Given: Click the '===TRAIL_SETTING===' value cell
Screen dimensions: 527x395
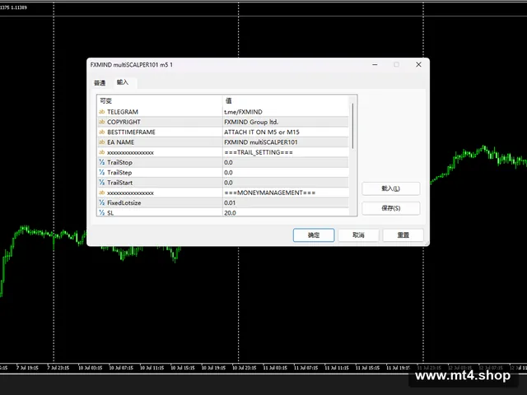Looking at the screenshot, I should [286, 152].
